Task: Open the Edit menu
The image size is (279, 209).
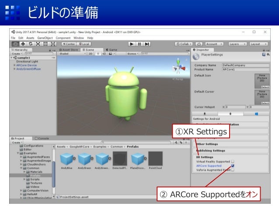Action: [21, 38]
